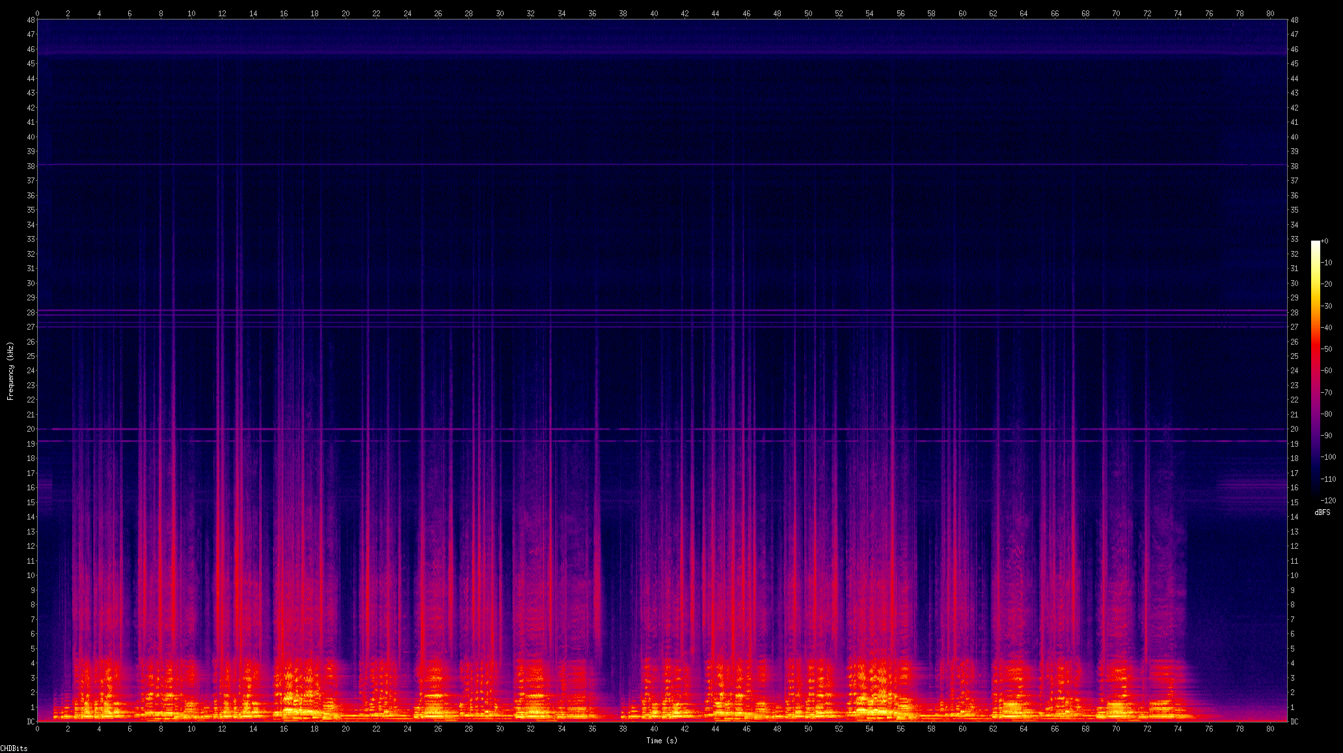The image size is (1343, 753).
Task: Click the 24 kHz label on left axis
Action: coord(31,371)
